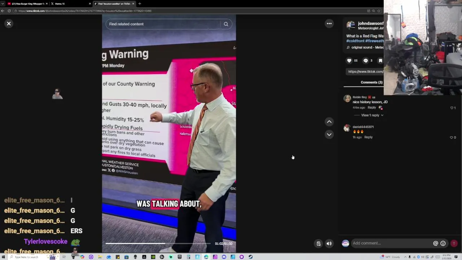Open File Explorer from the taskbar
462x260 pixels.
point(100,257)
